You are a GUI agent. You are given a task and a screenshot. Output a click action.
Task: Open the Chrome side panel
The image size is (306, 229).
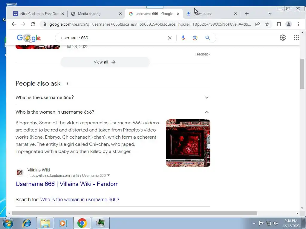pos(279,24)
